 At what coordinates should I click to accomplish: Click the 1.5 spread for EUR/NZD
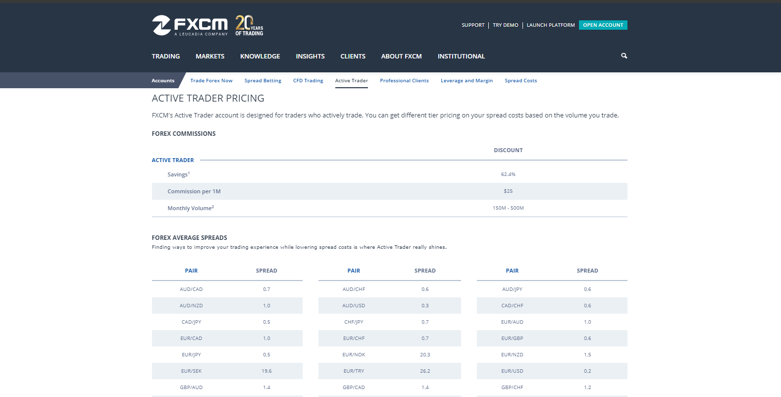tap(587, 355)
